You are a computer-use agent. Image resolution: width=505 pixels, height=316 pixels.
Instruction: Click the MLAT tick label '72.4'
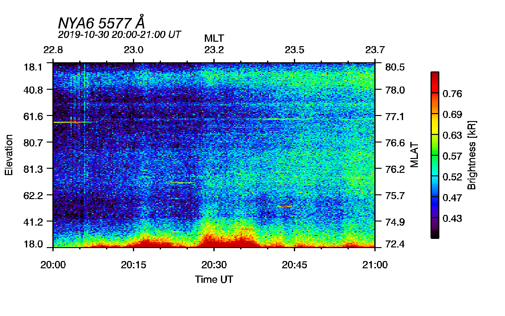395,244
